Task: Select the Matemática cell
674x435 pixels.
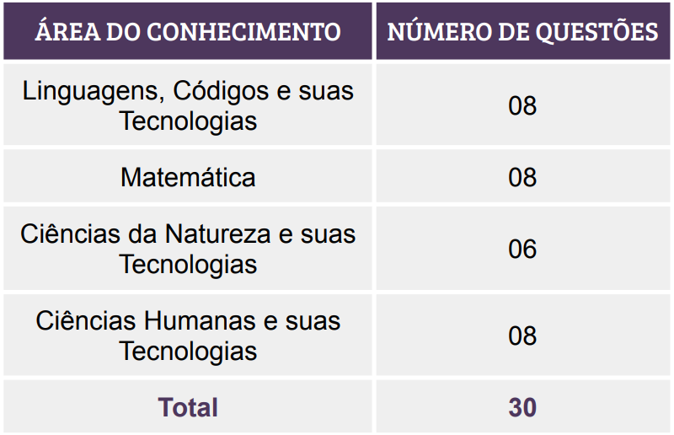Action: [187, 176]
